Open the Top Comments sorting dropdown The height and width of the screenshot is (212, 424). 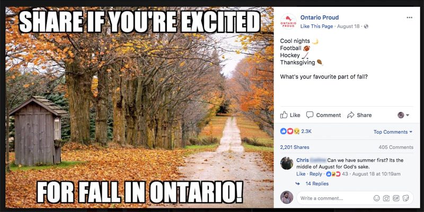393,132
